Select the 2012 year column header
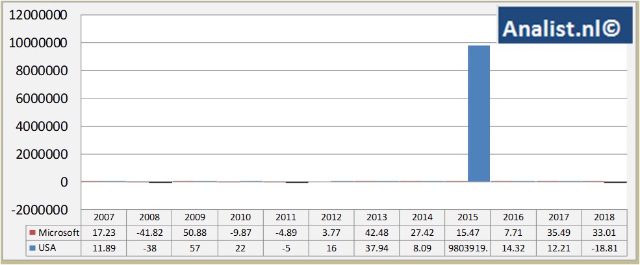The image size is (640, 265). coord(331,218)
